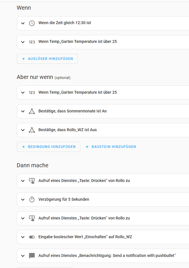Click the 123 icon in the temperature condition row
189x268 pixels.
click(32, 93)
